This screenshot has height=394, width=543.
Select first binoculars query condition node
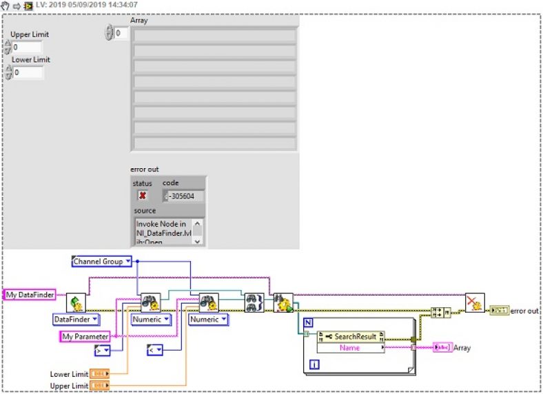pos(151,303)
